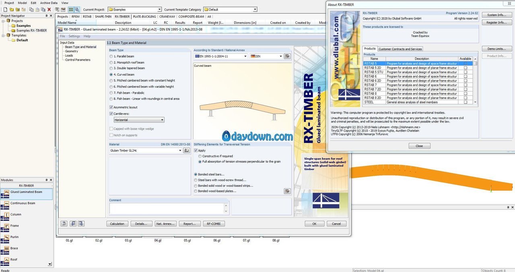Screen dimensions: 515x272
Task: Open the Archive Data menu
Action: pyautogui.click(x=49, y=3)
